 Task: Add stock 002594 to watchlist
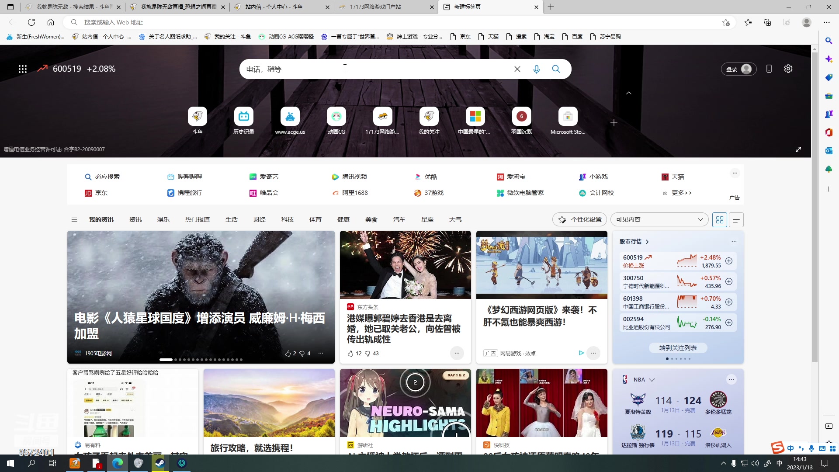point(729,323)
